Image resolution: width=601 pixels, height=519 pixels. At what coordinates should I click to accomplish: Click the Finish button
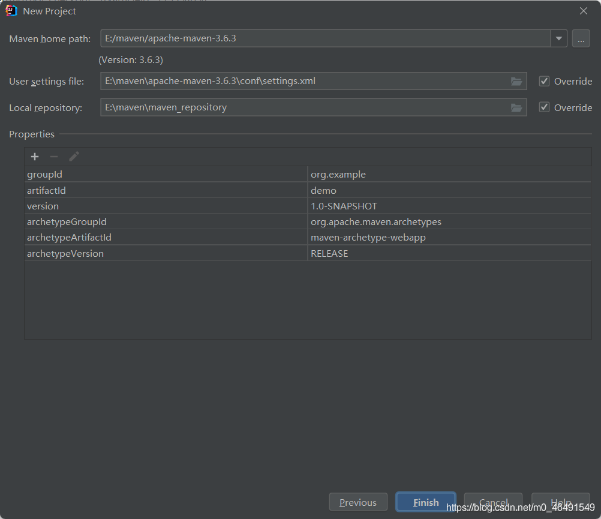426,502
